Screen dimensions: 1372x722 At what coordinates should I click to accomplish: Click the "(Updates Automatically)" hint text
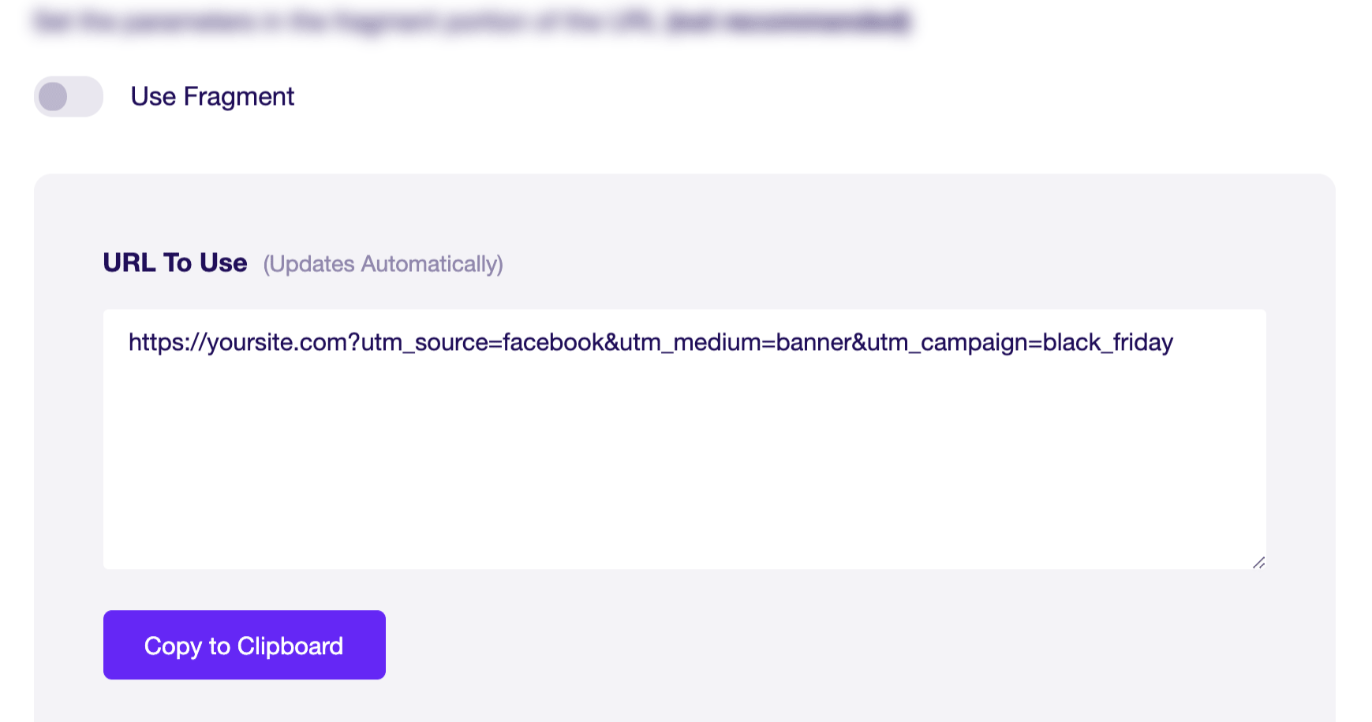pyautogui.click(x=383, y=264)
